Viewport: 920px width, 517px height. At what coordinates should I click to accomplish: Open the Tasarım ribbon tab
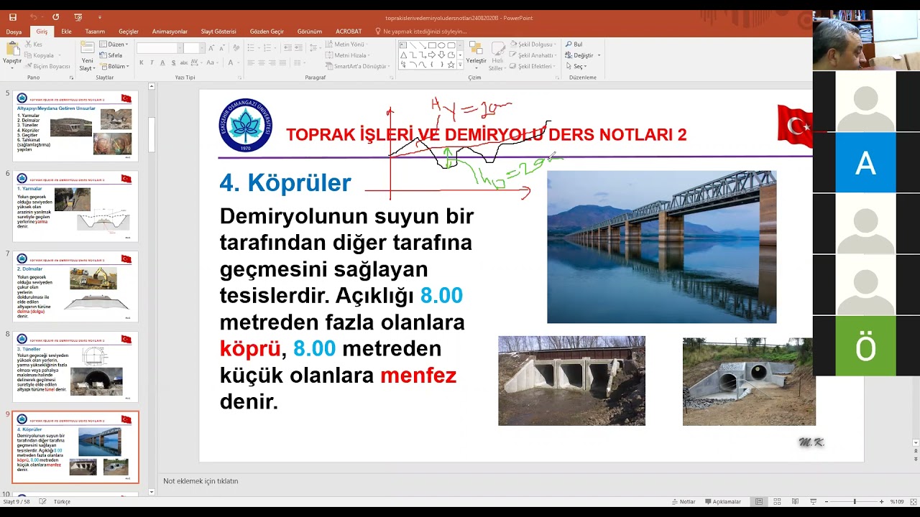pyautogui.click(x=95, y=32)
